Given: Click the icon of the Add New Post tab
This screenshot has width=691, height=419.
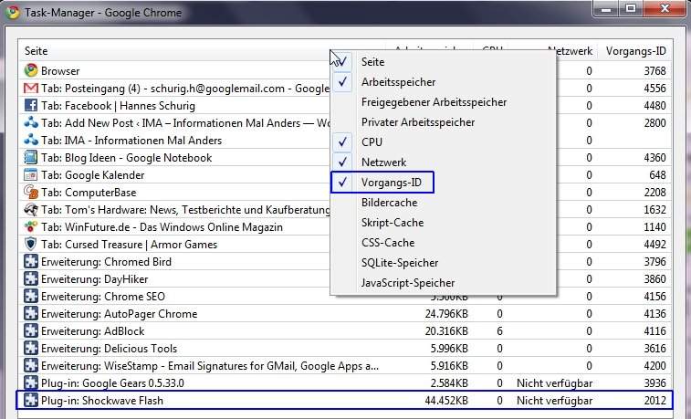Looking at the screenshot, I should pyautogui.click(x=31, y=122).
